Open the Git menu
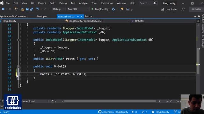The height and width of the screenshot is (114, 204). [33, 3]
